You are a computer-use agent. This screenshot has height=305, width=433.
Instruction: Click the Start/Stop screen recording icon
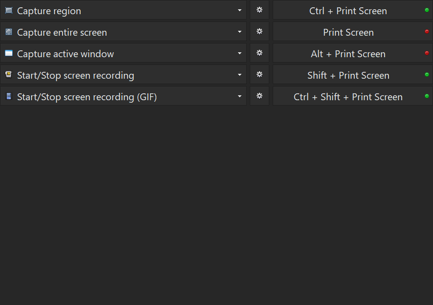[9, 75]
